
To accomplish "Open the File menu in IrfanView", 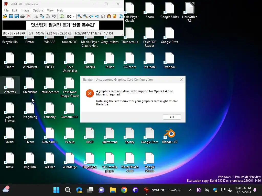I will (6, 10).
